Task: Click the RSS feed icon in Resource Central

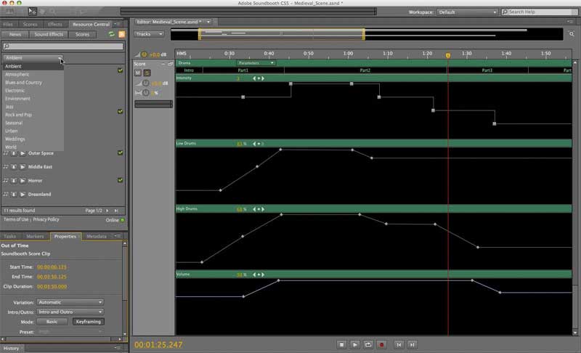Action: 121,34
